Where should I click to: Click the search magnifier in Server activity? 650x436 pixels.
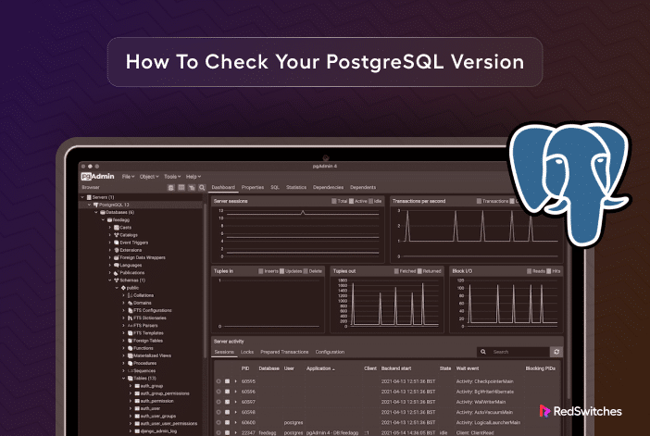(483, 352)
